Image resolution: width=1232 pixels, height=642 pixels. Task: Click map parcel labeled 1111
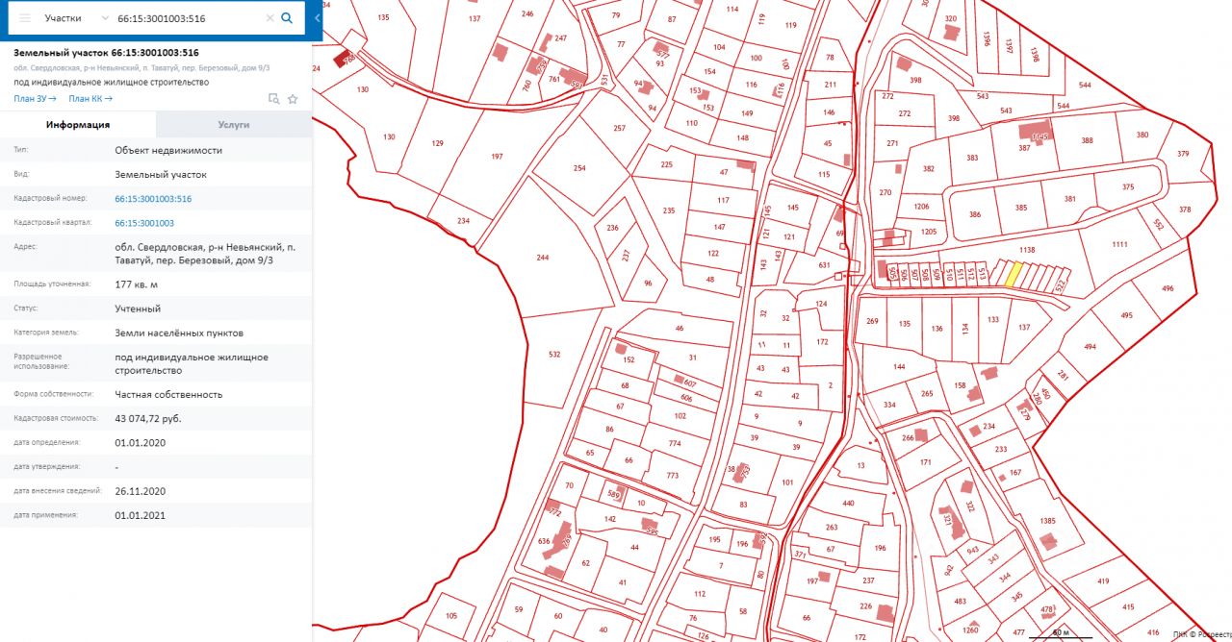(x=1119, y=245)
